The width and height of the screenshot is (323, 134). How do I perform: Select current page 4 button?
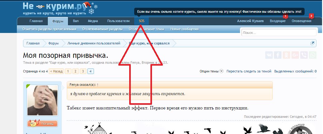tap(91, 71)
